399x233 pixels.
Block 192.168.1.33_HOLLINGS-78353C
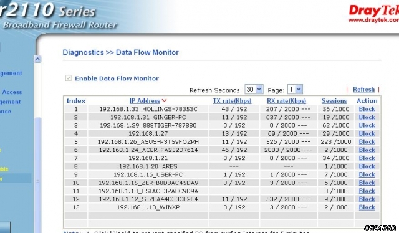[367, 109]
